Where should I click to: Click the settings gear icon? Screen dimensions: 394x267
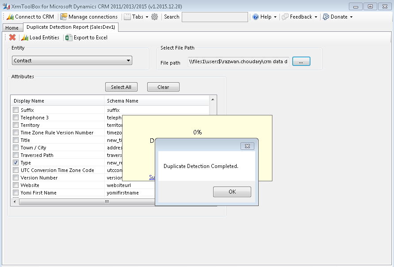click(x=154, y=17)
